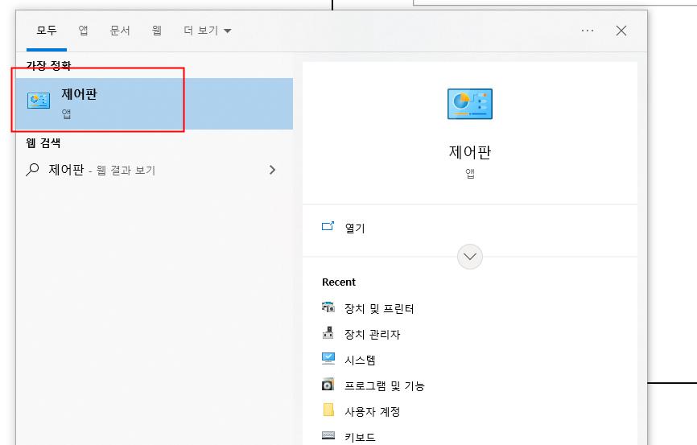697x445 pixels.
Task: Switch to the 문서 tab
Action: click(120, 31)
